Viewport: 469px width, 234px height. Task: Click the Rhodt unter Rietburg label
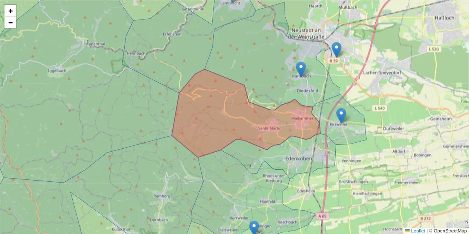coord(274,179)
